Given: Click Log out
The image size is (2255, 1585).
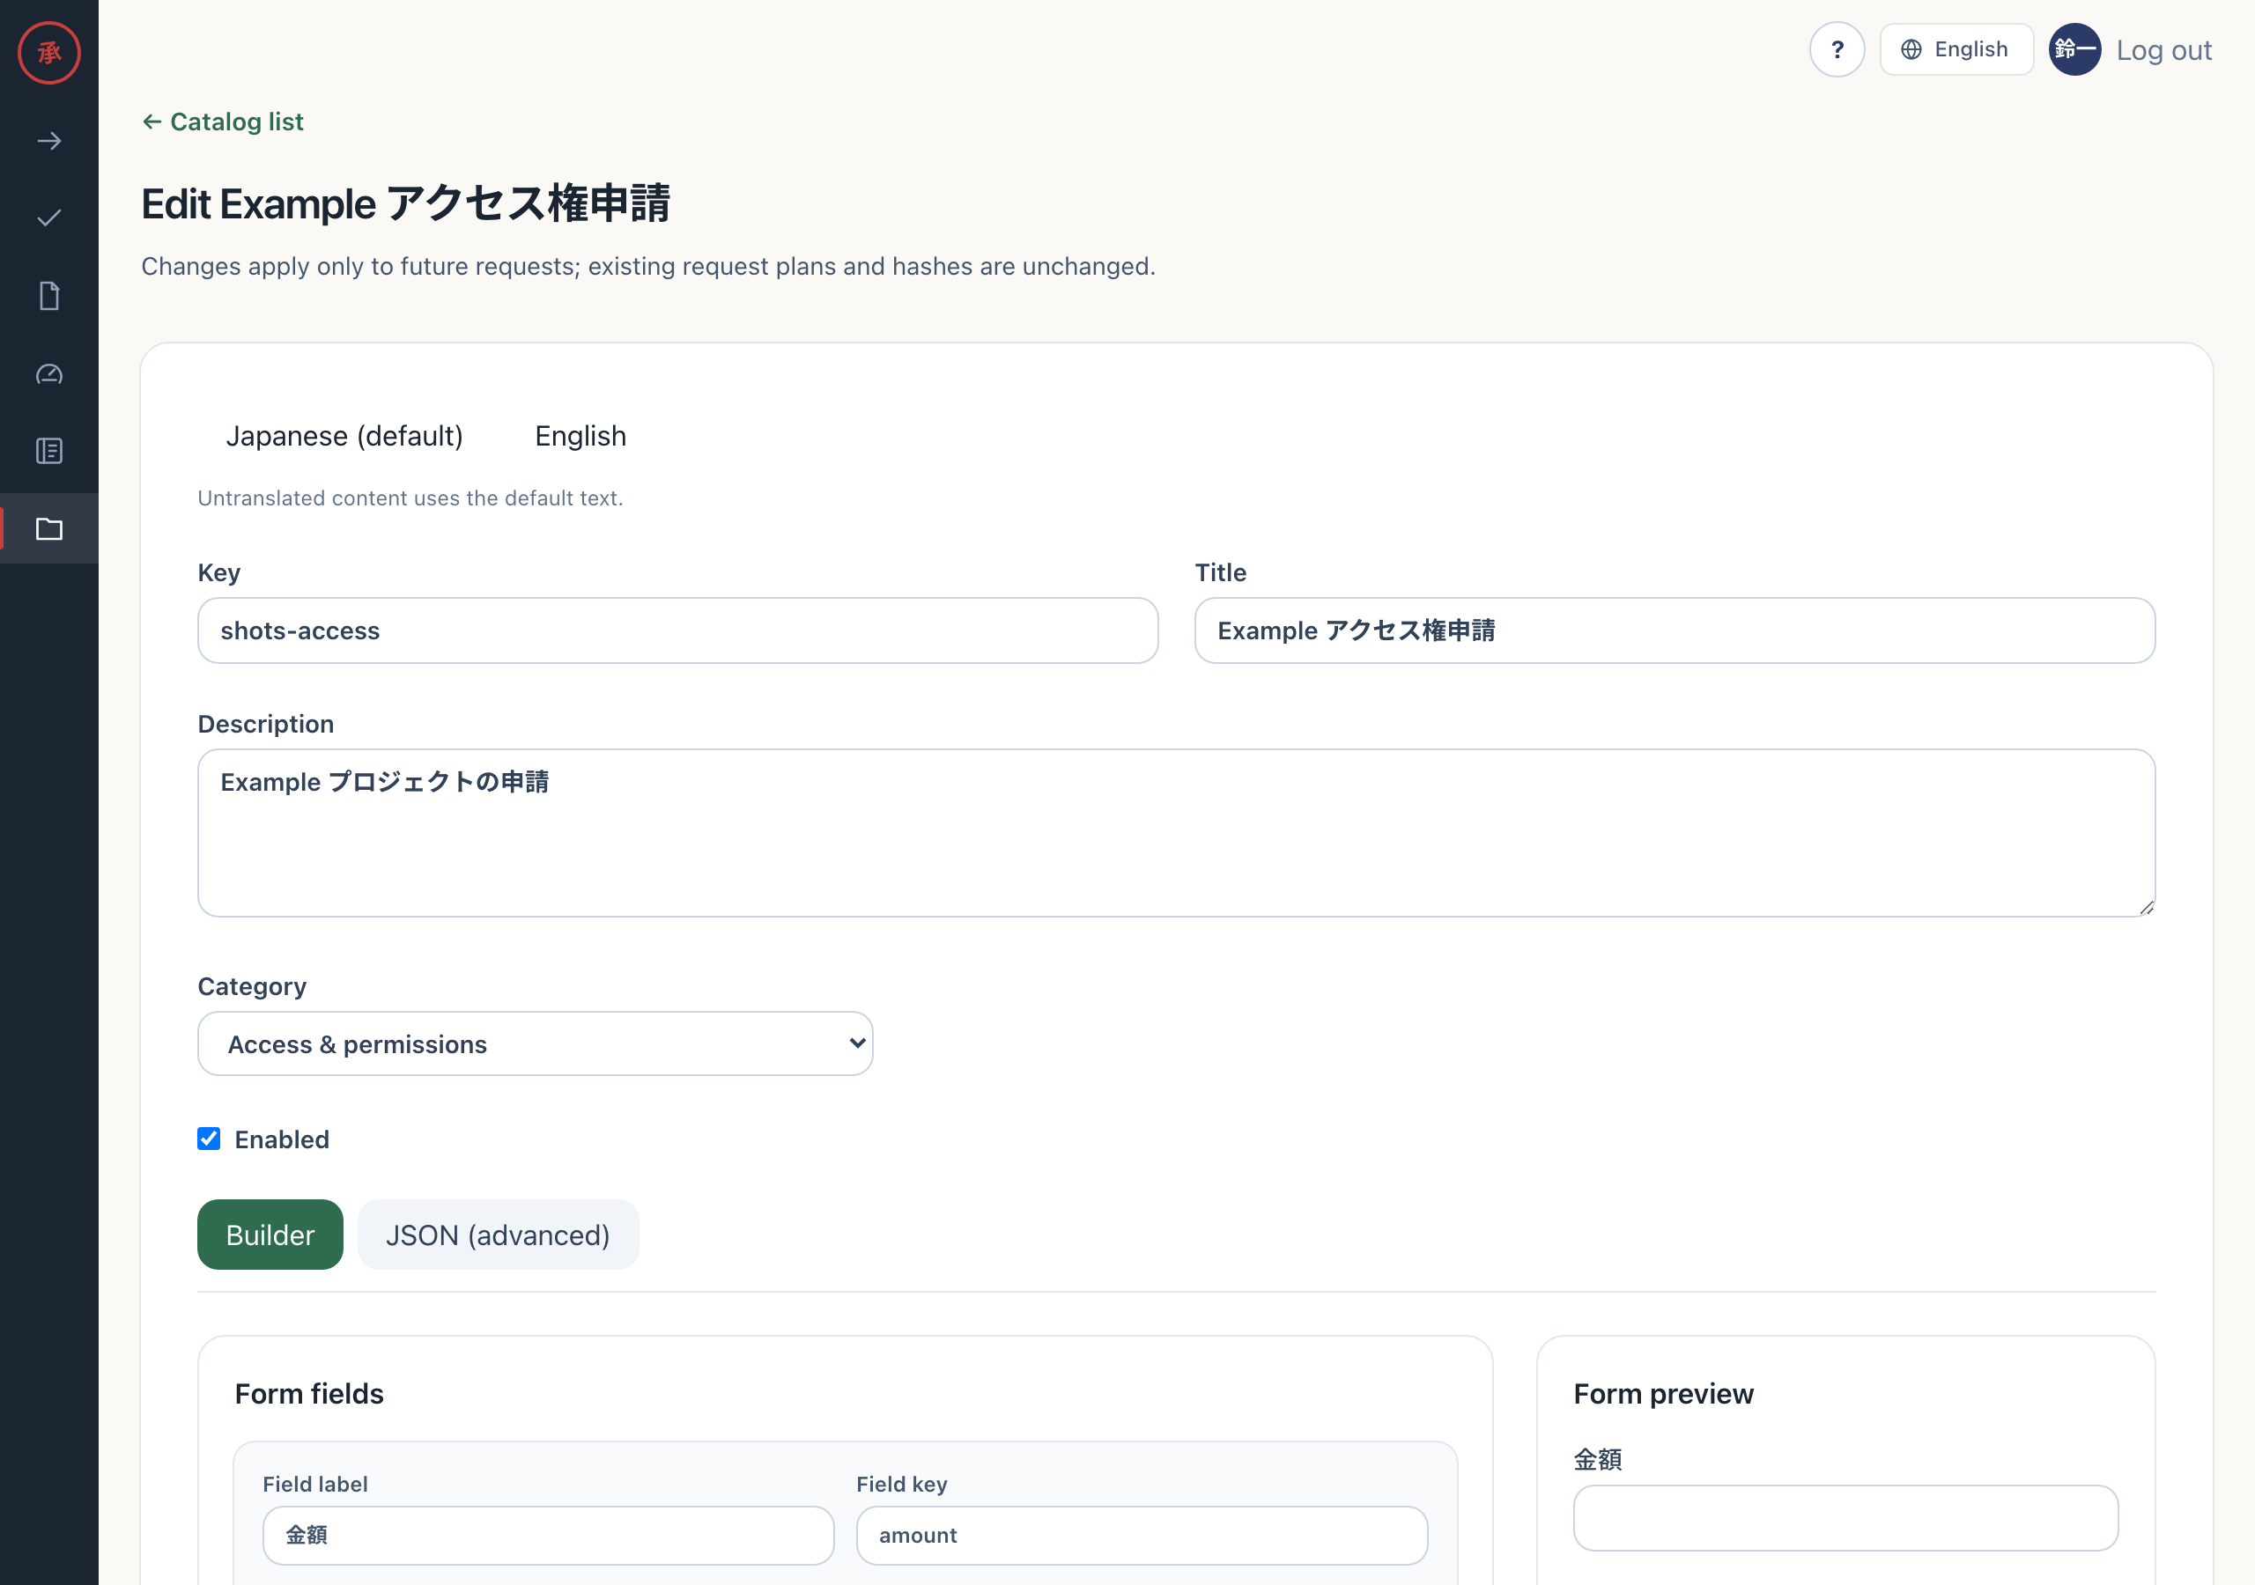Looking at the screenshot, I should pyautogui.click(x=2163, y=50).
